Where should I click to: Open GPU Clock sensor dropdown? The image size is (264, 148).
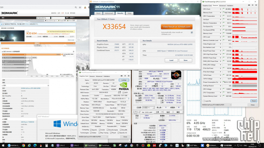pos(220,9)
